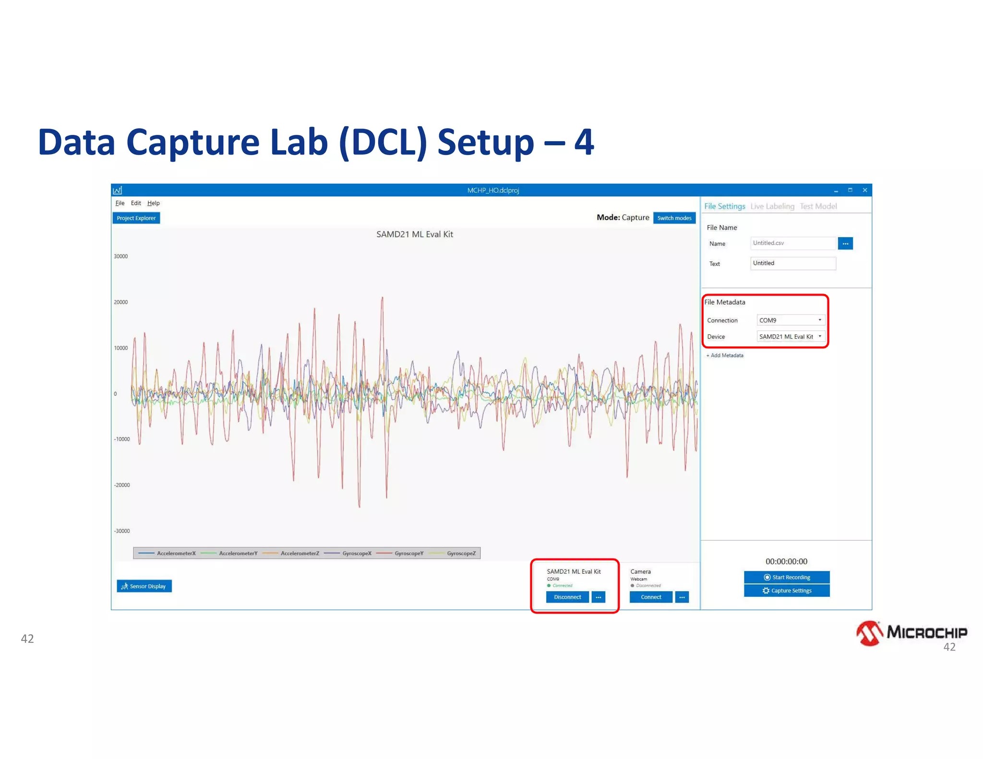The height and width of the screenshot is (759, 983).
Task: Minimize the MCHP_HO.dclproj window
Action: pyautogui.click(x=836, y=190)
